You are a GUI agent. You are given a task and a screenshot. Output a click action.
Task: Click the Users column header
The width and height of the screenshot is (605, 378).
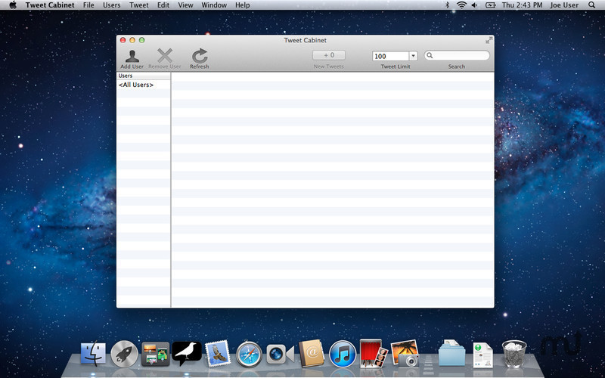[x=144, y=76]
